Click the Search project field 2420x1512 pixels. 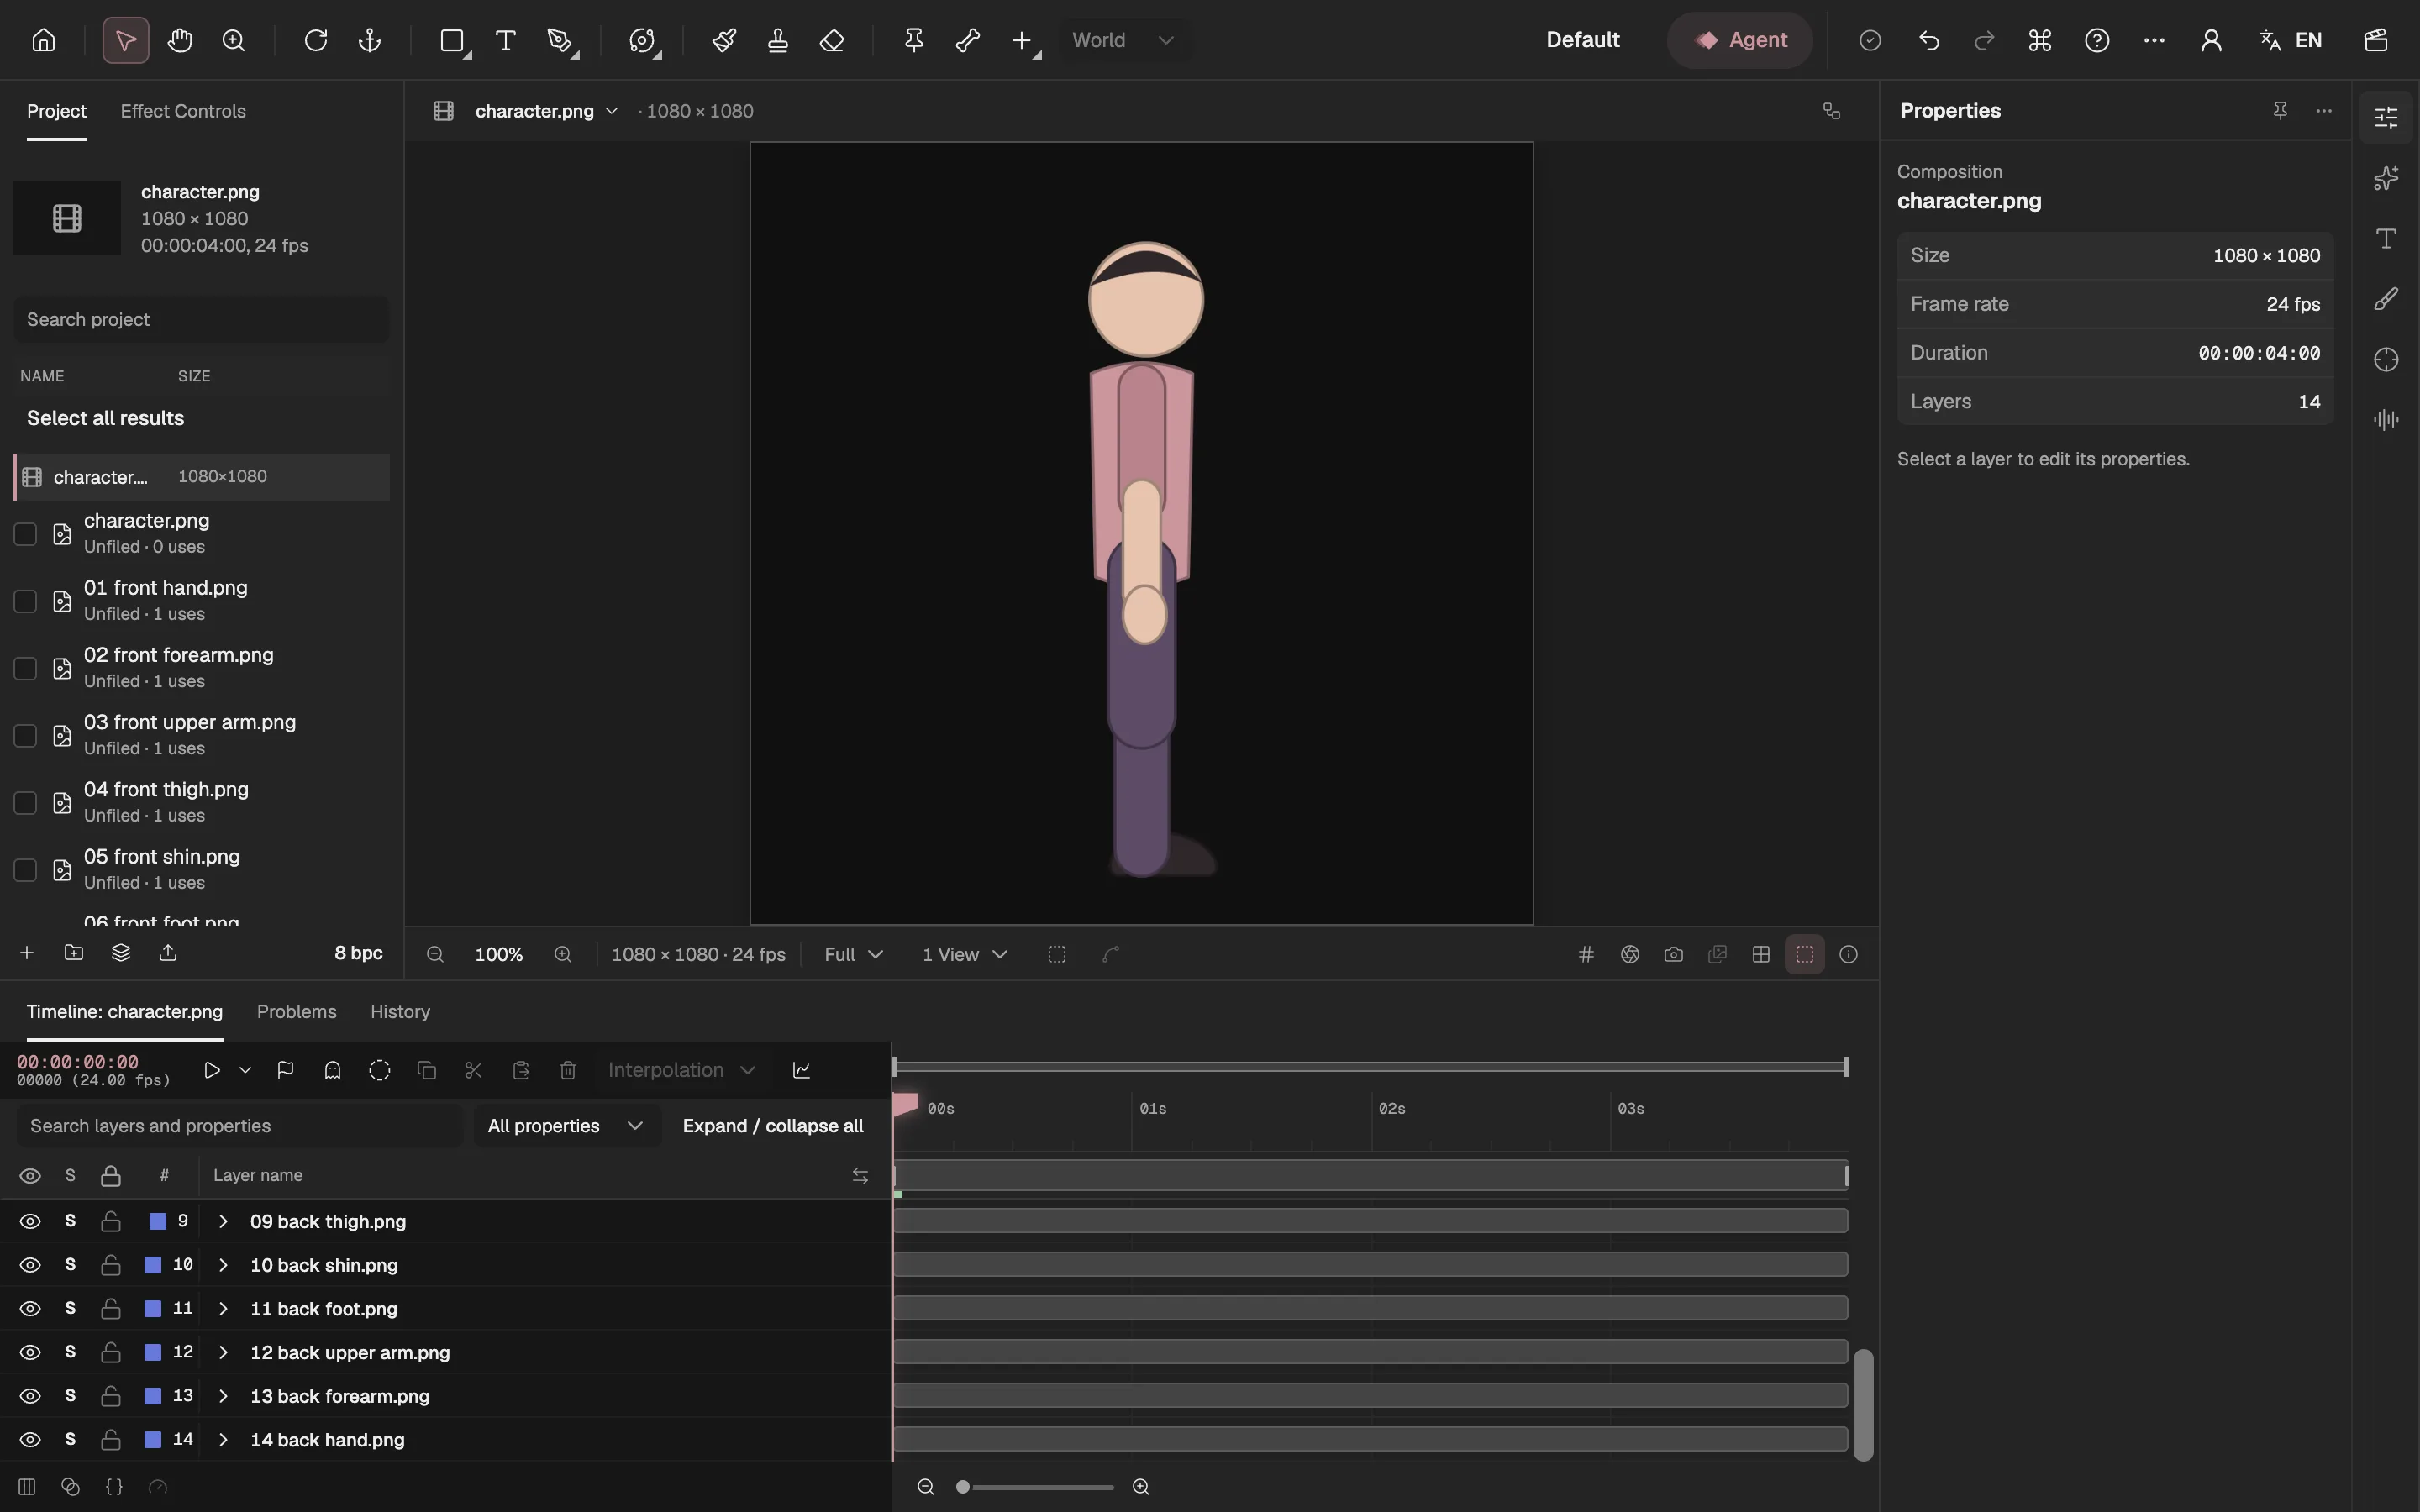[x=201, y=319]
